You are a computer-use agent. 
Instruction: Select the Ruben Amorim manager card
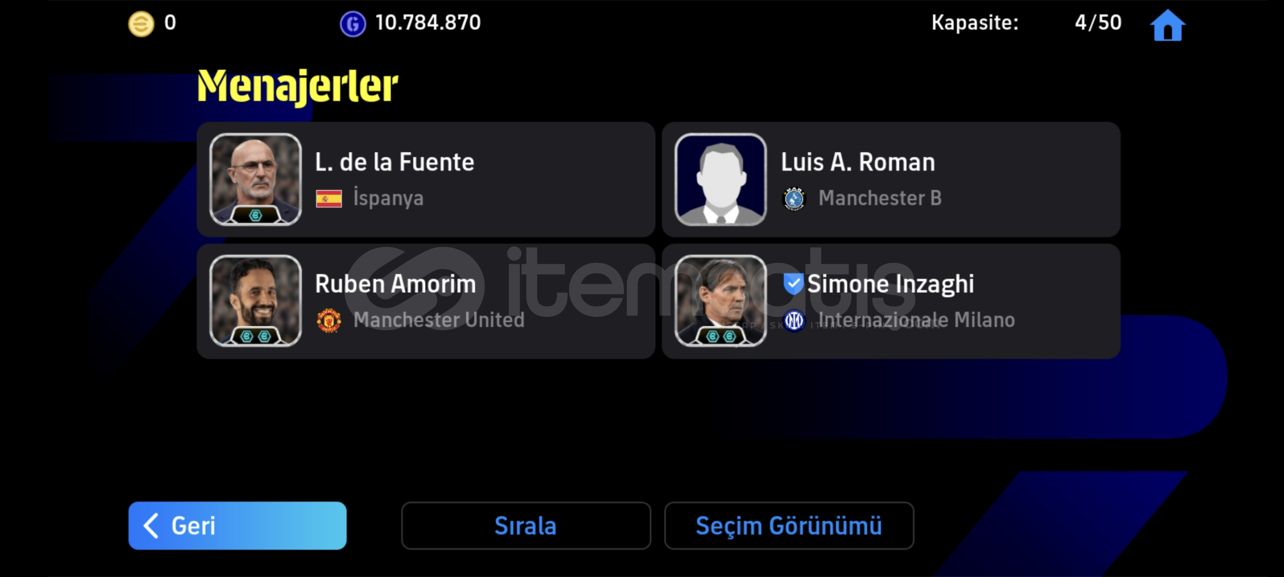click(x=426, y=301)
